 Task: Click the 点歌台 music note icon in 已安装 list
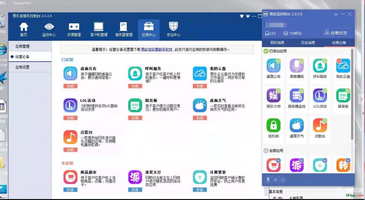[70, 137]
